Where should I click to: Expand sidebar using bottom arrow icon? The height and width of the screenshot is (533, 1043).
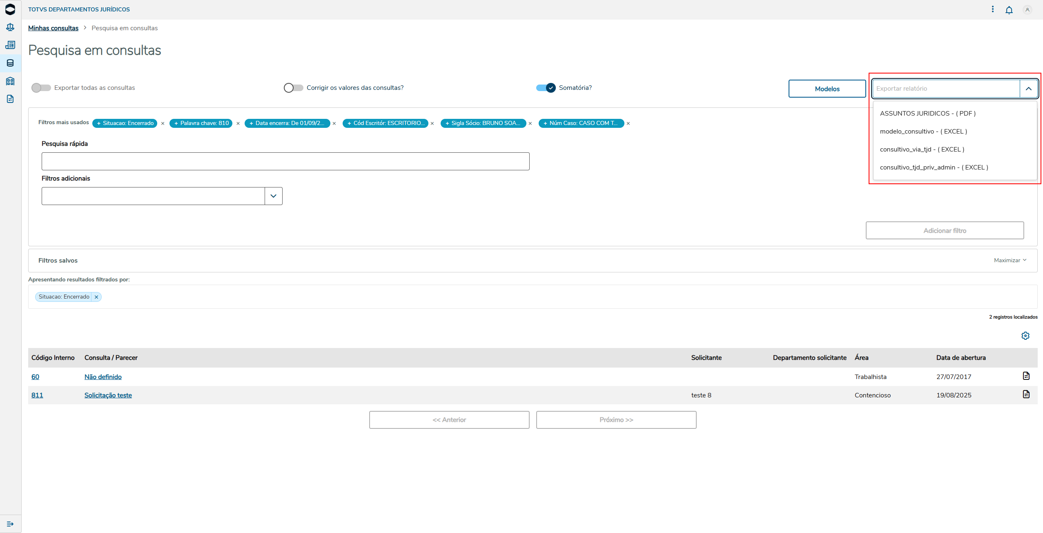[10, 524]
